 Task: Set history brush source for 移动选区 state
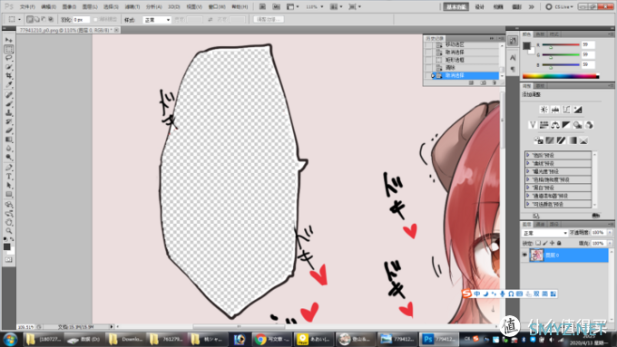click(x=428, y=44)
